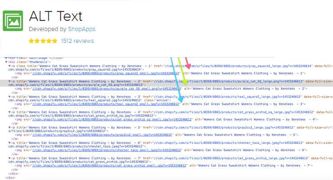Collapse the anchor node titled Xenotees - 6

pos(9,143)
